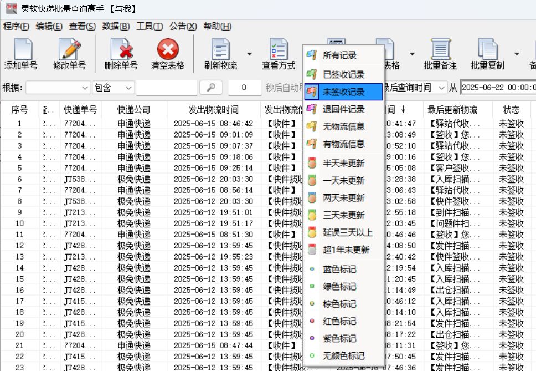The image size is (536, 371).
Task: Open the 根据 field combo box
Action: (x=58, y=88)
